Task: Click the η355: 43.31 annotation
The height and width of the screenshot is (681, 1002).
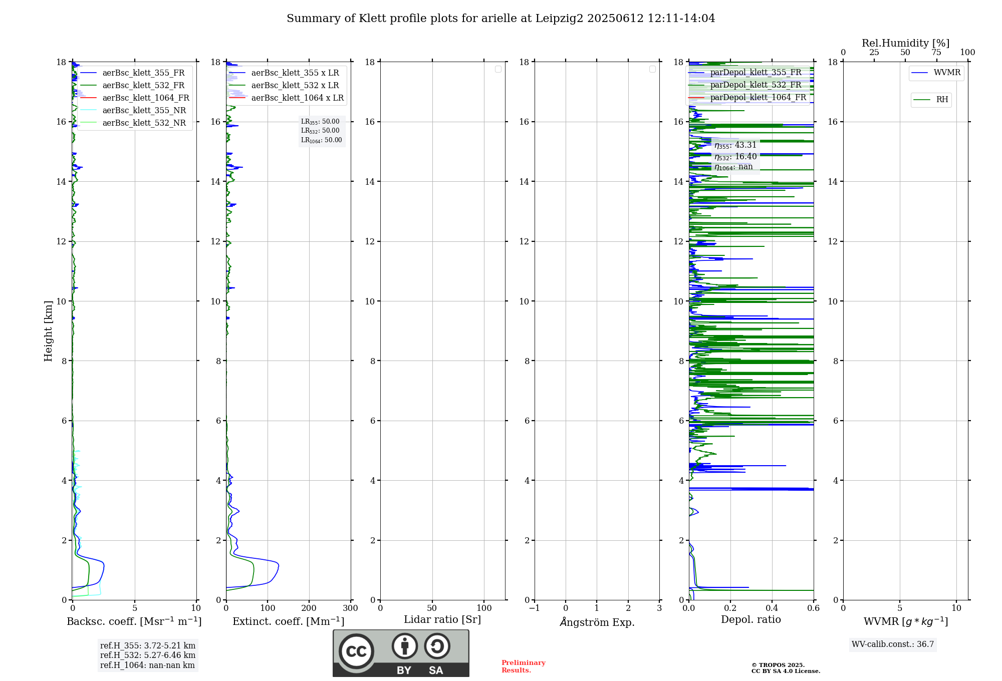Action: click(x=735, y=145)
